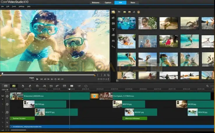Click the timeline ruler playhead marker

coord(70,89)
